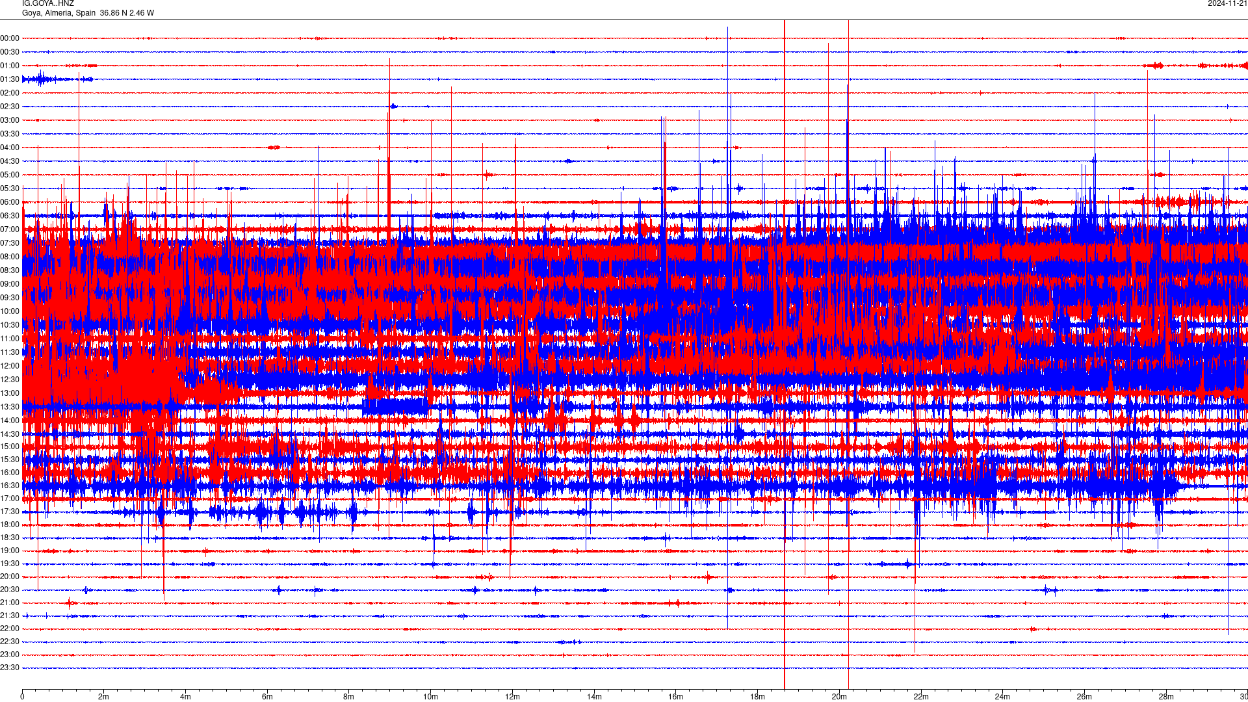Screen dimensions: 1248x702
Task: Click the 2024-11-21 date label
Action: pos(1227,3)
